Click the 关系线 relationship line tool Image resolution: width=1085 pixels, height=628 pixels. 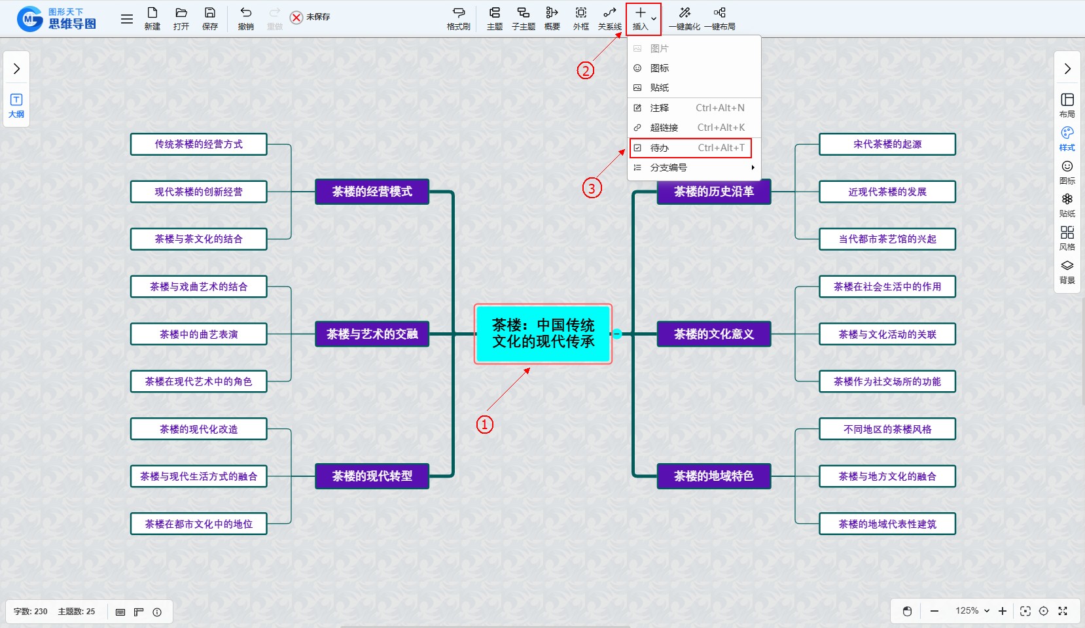[x=609, y=18]
